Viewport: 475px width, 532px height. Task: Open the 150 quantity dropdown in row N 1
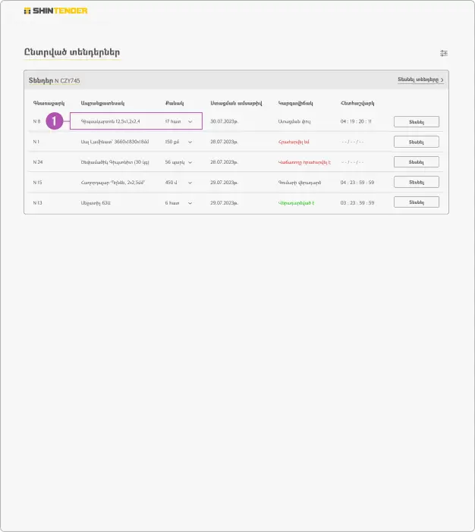(190, 142)
